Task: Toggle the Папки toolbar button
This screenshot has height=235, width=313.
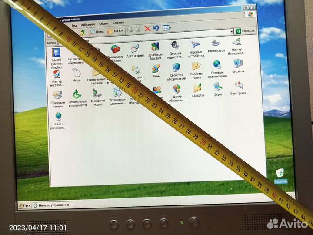Action: click(115, 31)
